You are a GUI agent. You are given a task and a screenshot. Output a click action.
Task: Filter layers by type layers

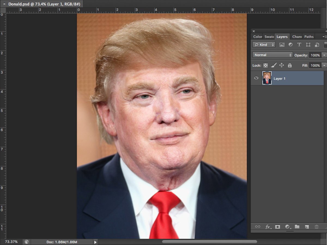299,45
